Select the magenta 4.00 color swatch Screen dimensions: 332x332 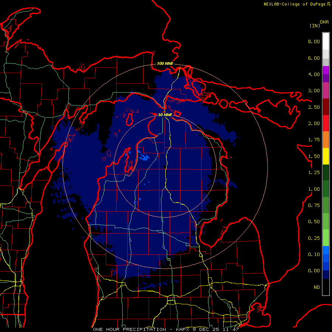tap(326, 70)
